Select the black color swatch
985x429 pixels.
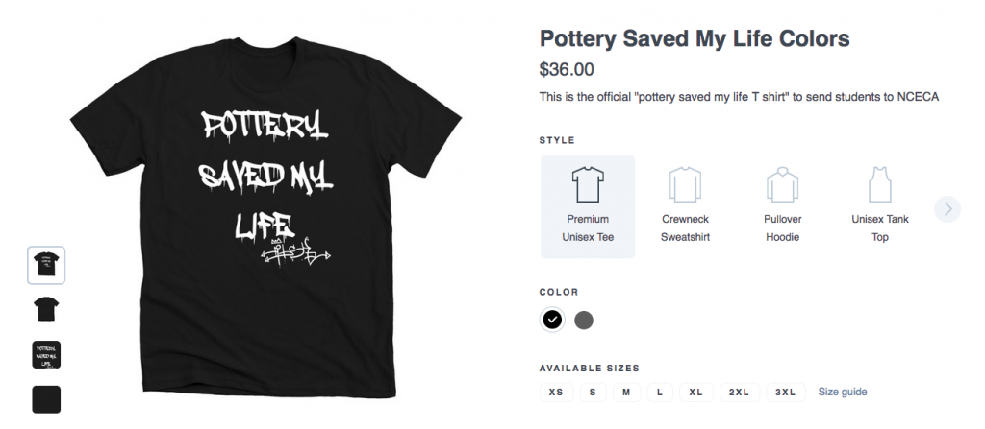(552, 320)
